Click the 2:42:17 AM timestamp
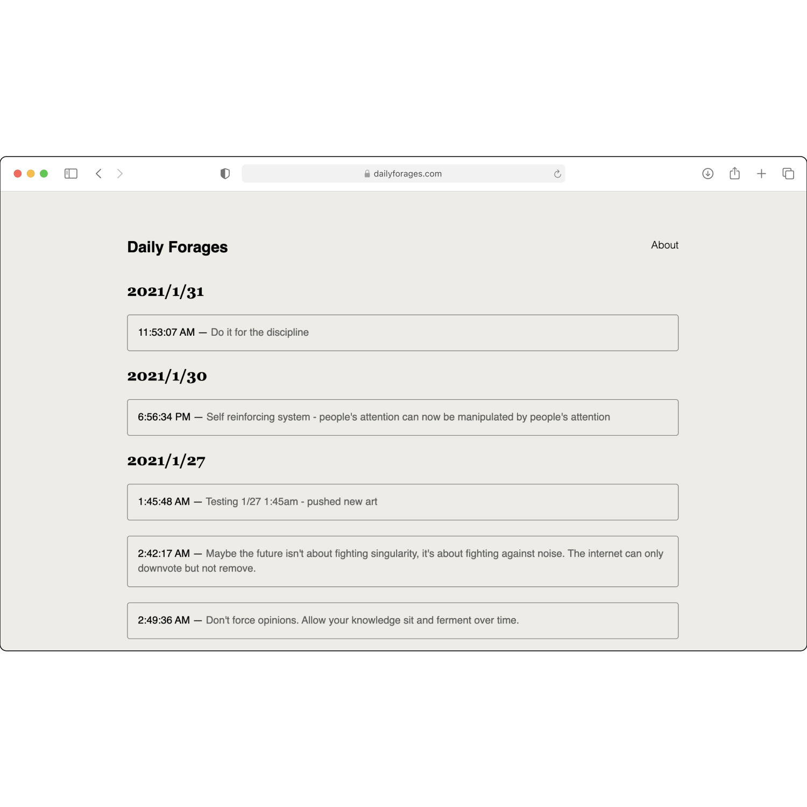This screenshot has height=807, width=807. 164,554
